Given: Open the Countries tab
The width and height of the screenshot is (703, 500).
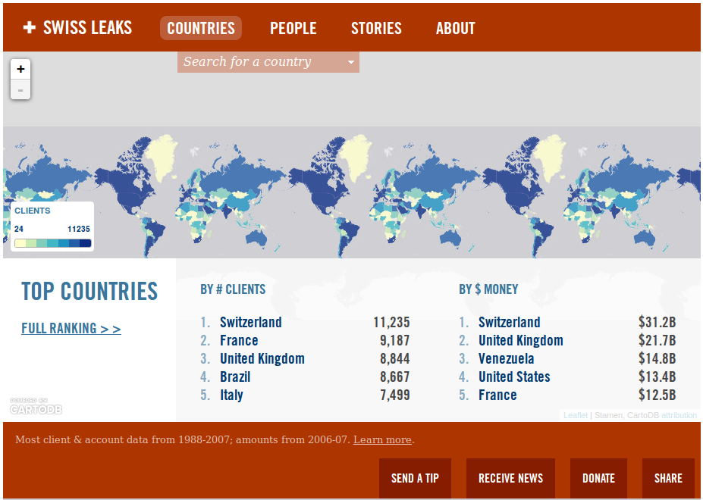Looking at the screenshot, I should [x=201, y=28].
